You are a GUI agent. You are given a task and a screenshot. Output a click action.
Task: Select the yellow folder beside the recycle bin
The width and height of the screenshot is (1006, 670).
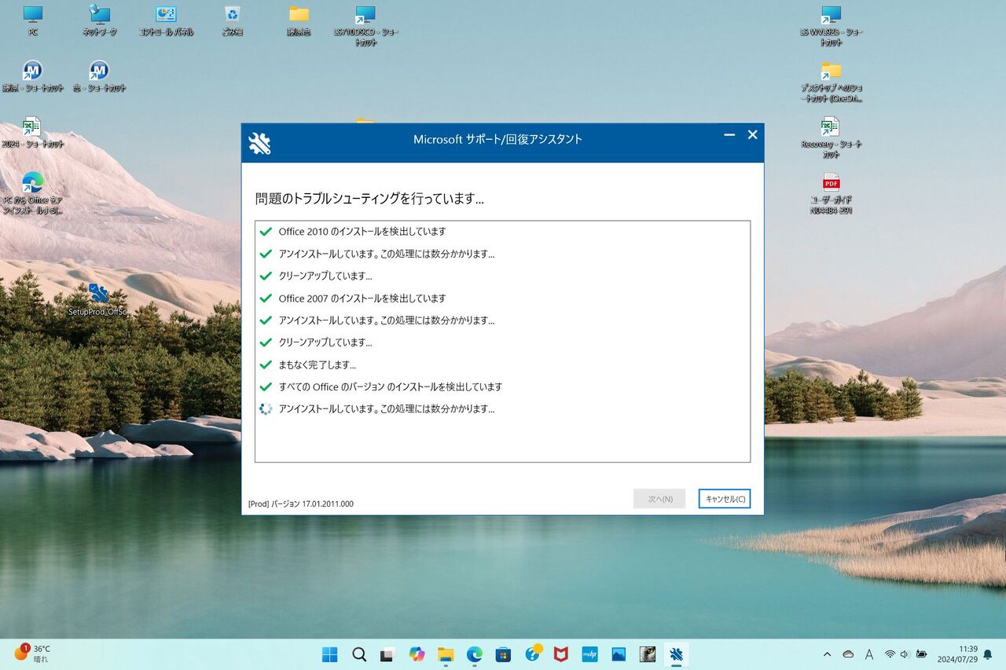[299, 21]
